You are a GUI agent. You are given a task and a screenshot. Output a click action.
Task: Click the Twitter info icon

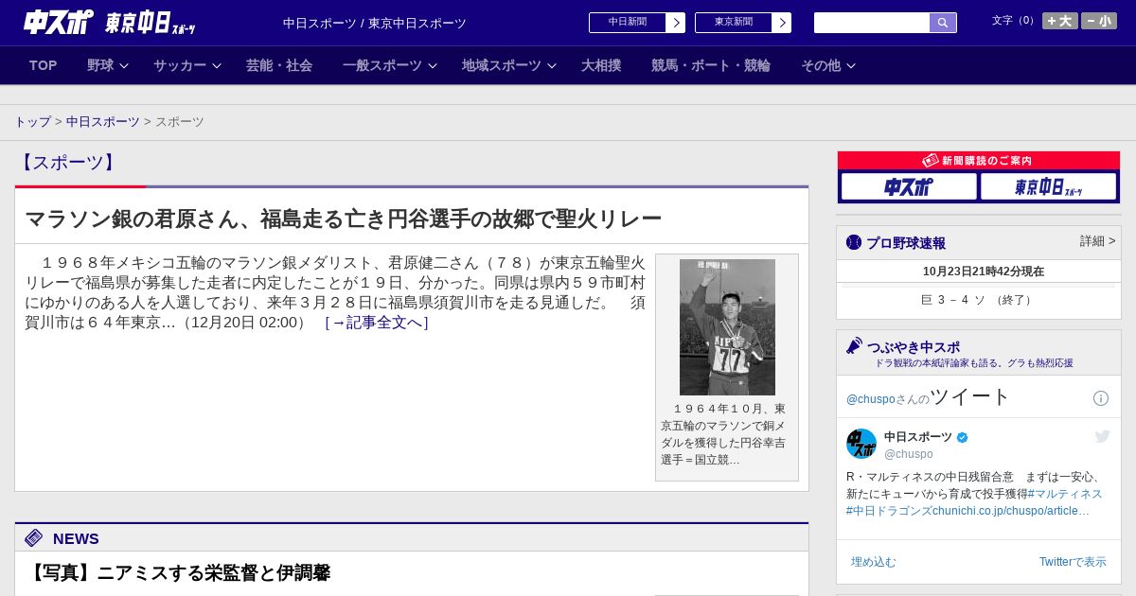pos(1101,398)
